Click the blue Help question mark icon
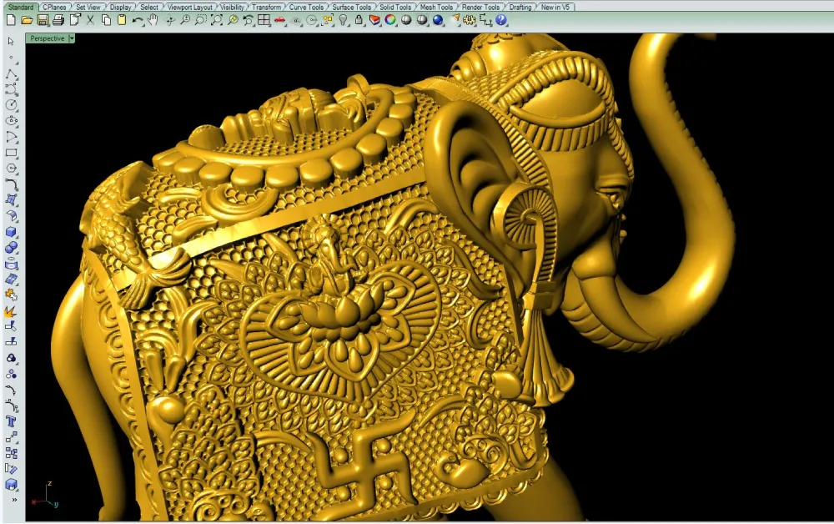 pyautogui.click(x=501, y=19)
